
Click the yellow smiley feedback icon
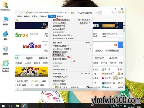tap(123, 12)
